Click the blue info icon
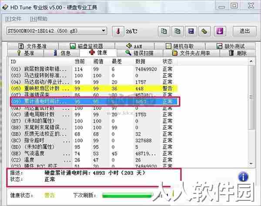Screen dimensions: 261x206 [243, 176]
